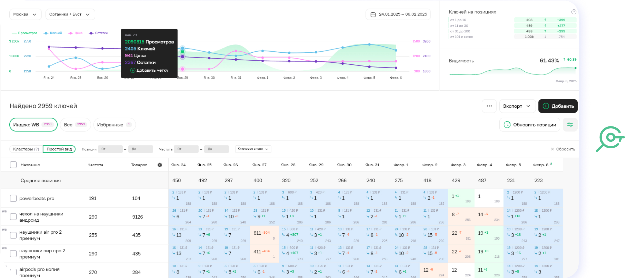Click the Февр. 3 column header

pyautogui.click(x=458, y=165)
